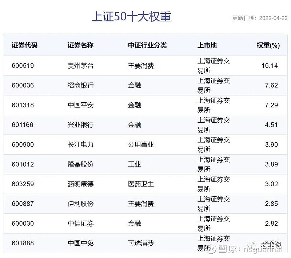Click stock code 600030
Image resolution: width=291 pixels, height=258 pixels.
click(23, 224)
